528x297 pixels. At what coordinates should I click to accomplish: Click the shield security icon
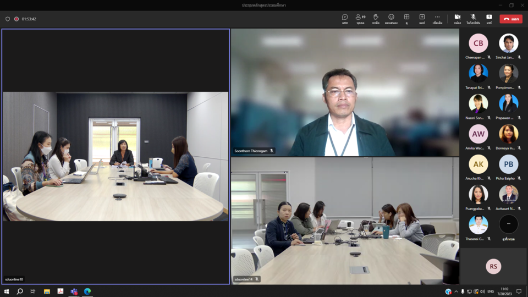click(x=8, y=19)
